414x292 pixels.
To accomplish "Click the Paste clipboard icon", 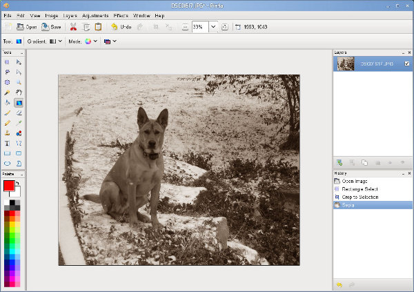I will pos(98,27).
